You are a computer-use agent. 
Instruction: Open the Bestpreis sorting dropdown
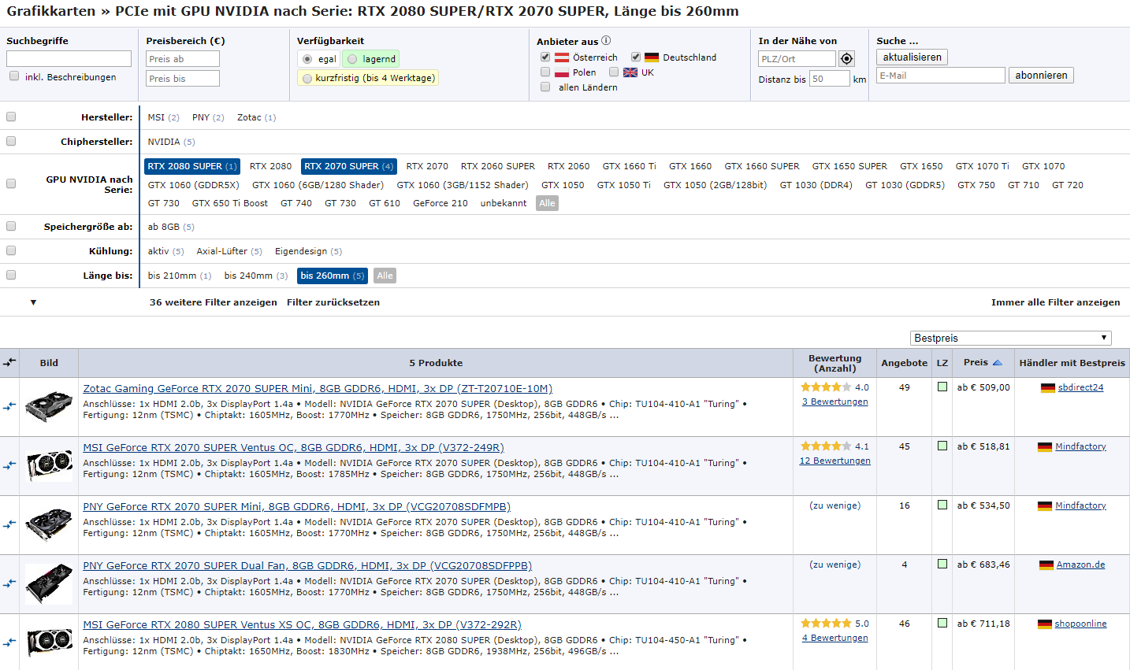(1010, 338)
